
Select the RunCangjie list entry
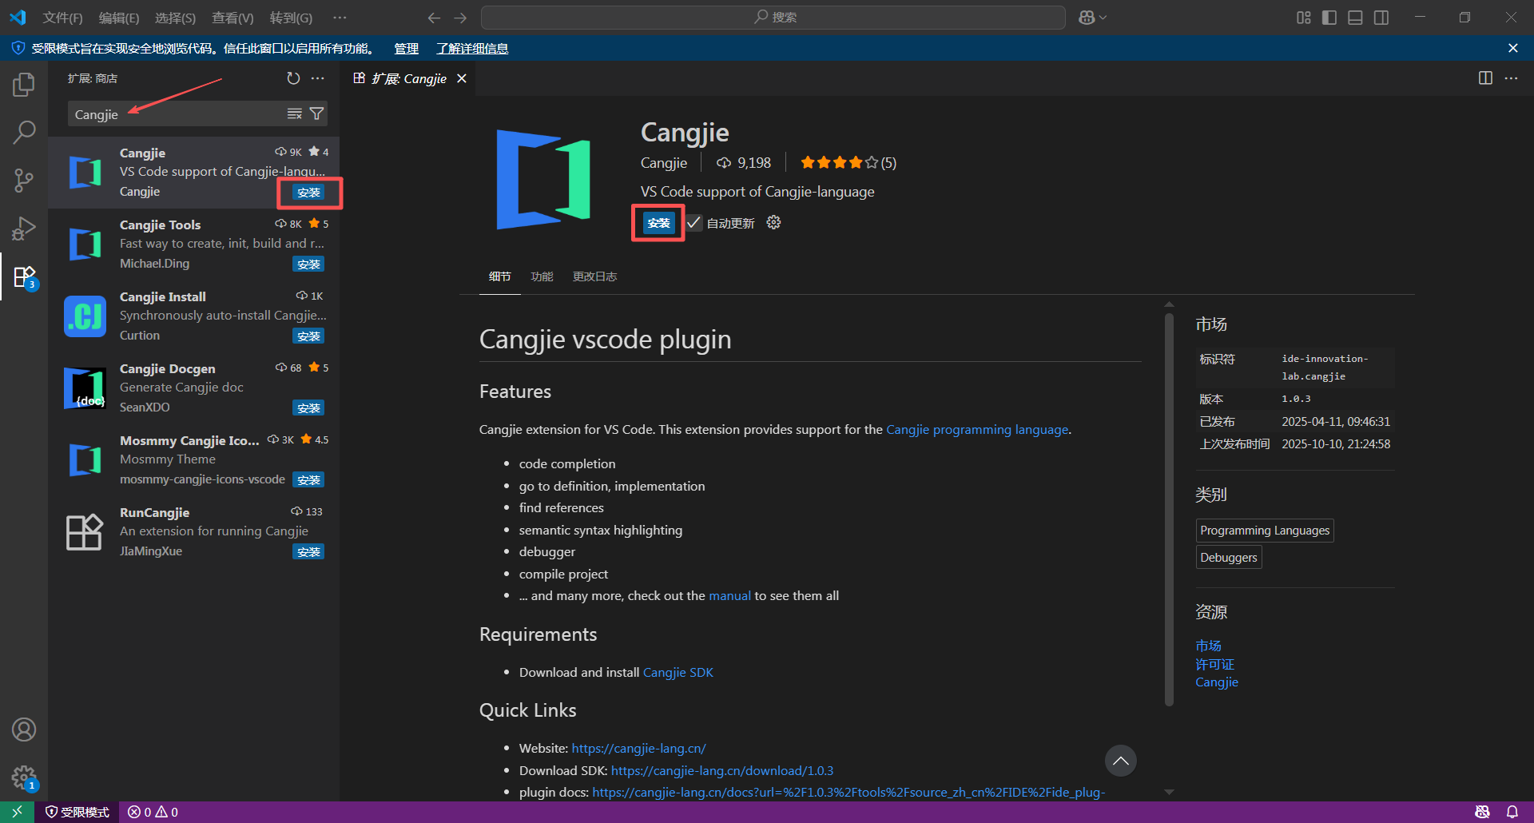[x=194, y=531]
